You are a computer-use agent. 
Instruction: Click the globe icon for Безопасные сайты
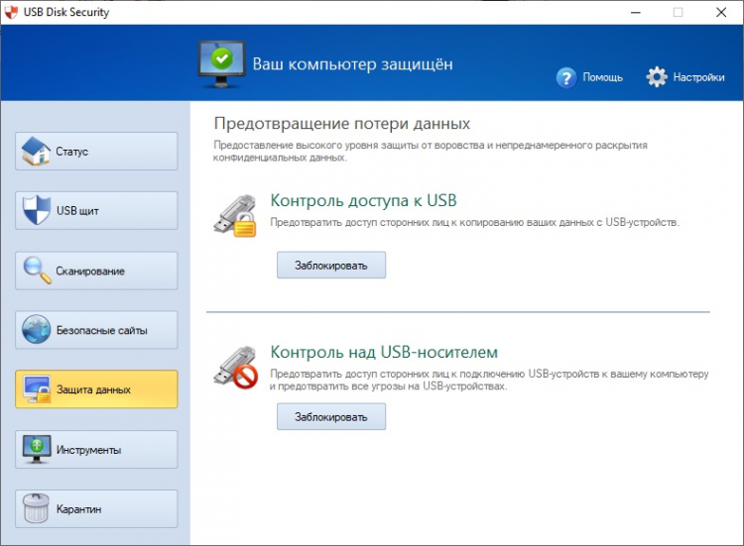(x=36, y=329)
